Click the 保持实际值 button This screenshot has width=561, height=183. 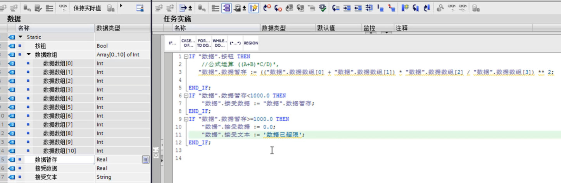point(87,8)
